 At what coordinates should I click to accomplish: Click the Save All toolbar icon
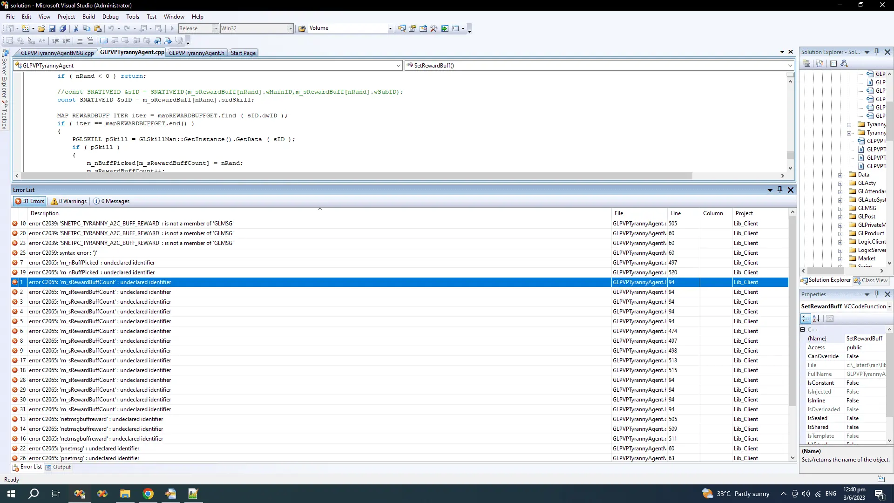click(x=63, y=28)
